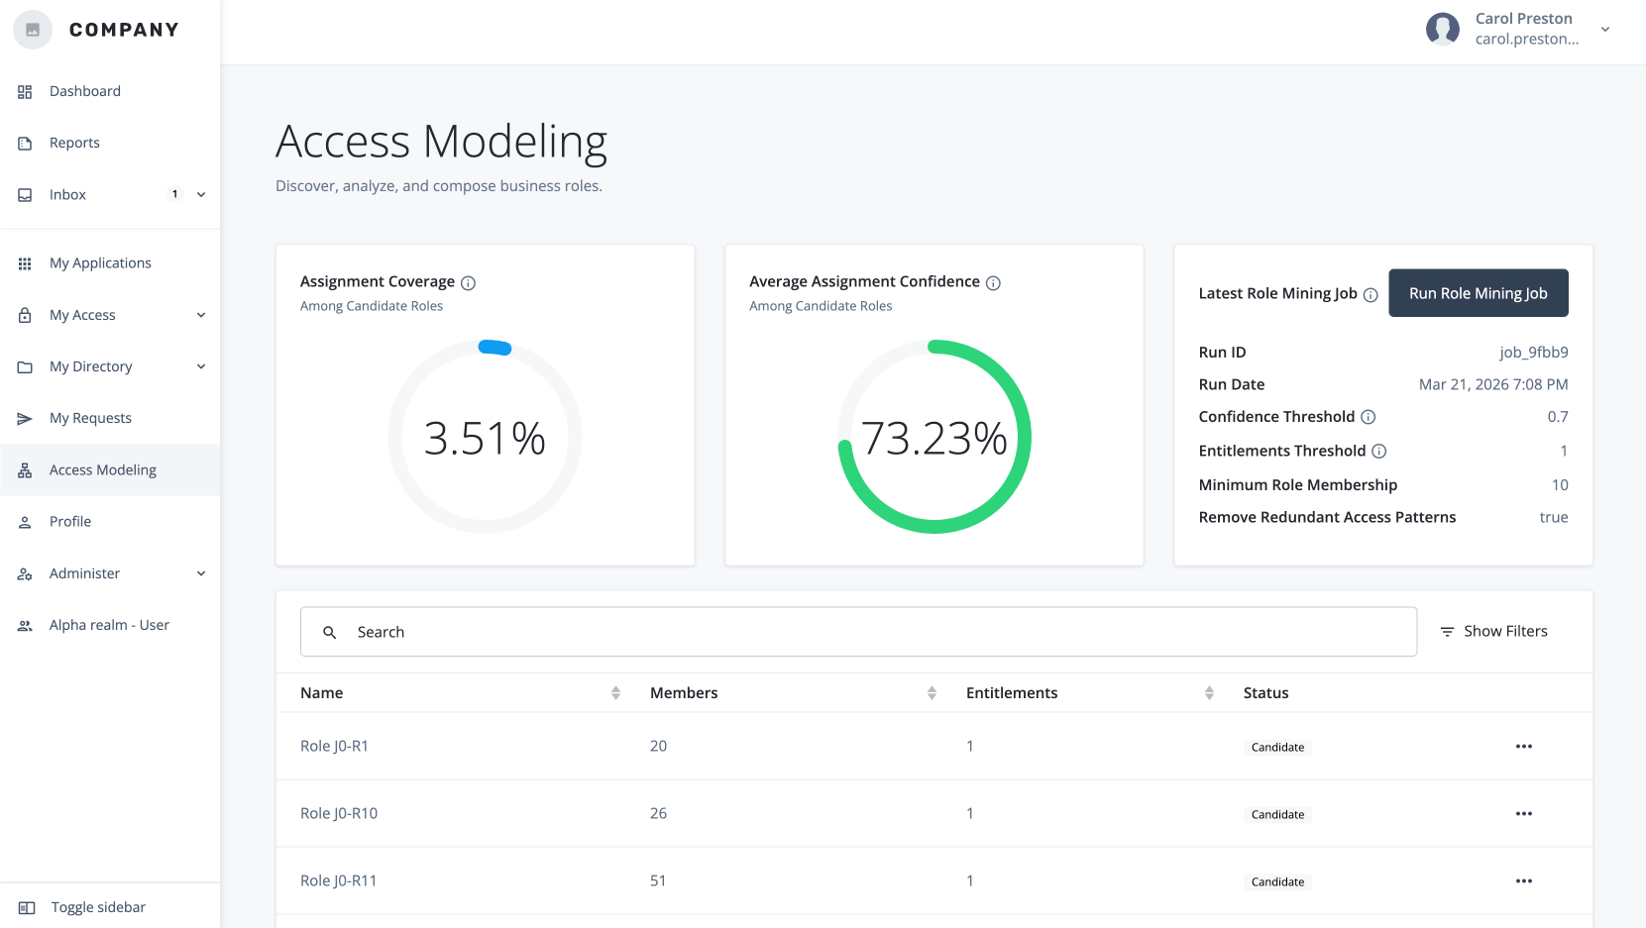The height and width of the screenshot is (928, 1646).
Task: Open the Dashboard from the sidebar
Action: pyautogui.click(x=84, y=90)
